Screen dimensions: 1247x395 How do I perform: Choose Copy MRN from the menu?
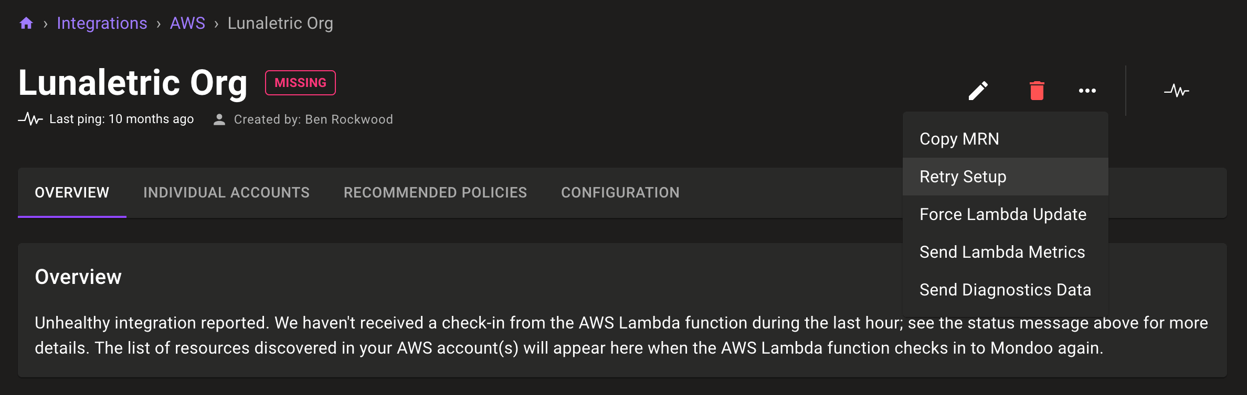[x=959, y=139]
